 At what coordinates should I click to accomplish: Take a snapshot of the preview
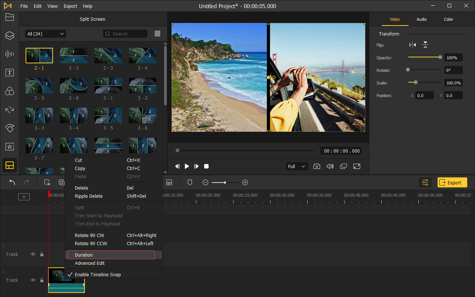(x=317, y=166)
